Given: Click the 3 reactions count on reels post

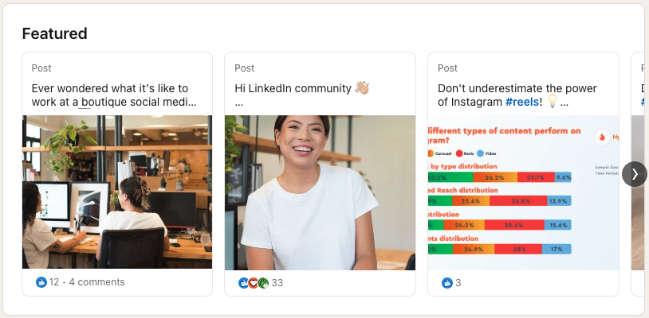Looking at the screenshot, I should (458, 283).
